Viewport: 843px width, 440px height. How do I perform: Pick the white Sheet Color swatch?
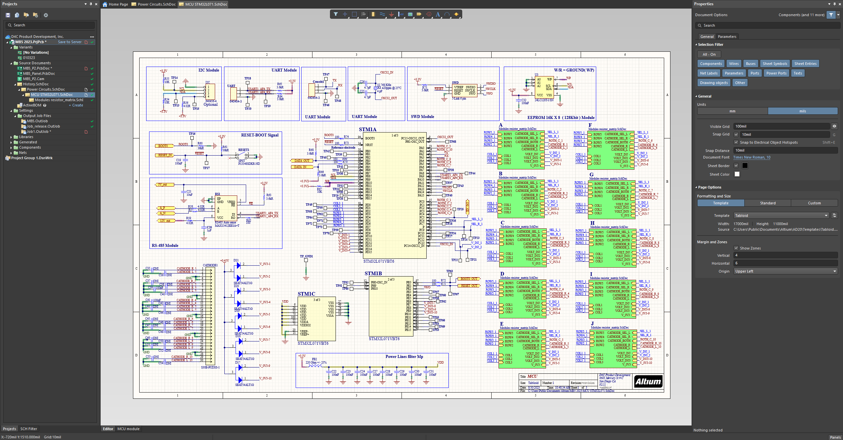737,174
